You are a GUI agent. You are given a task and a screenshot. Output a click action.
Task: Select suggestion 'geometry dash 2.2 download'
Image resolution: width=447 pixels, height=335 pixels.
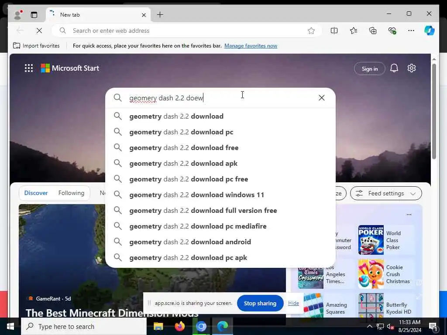point(220,116)
